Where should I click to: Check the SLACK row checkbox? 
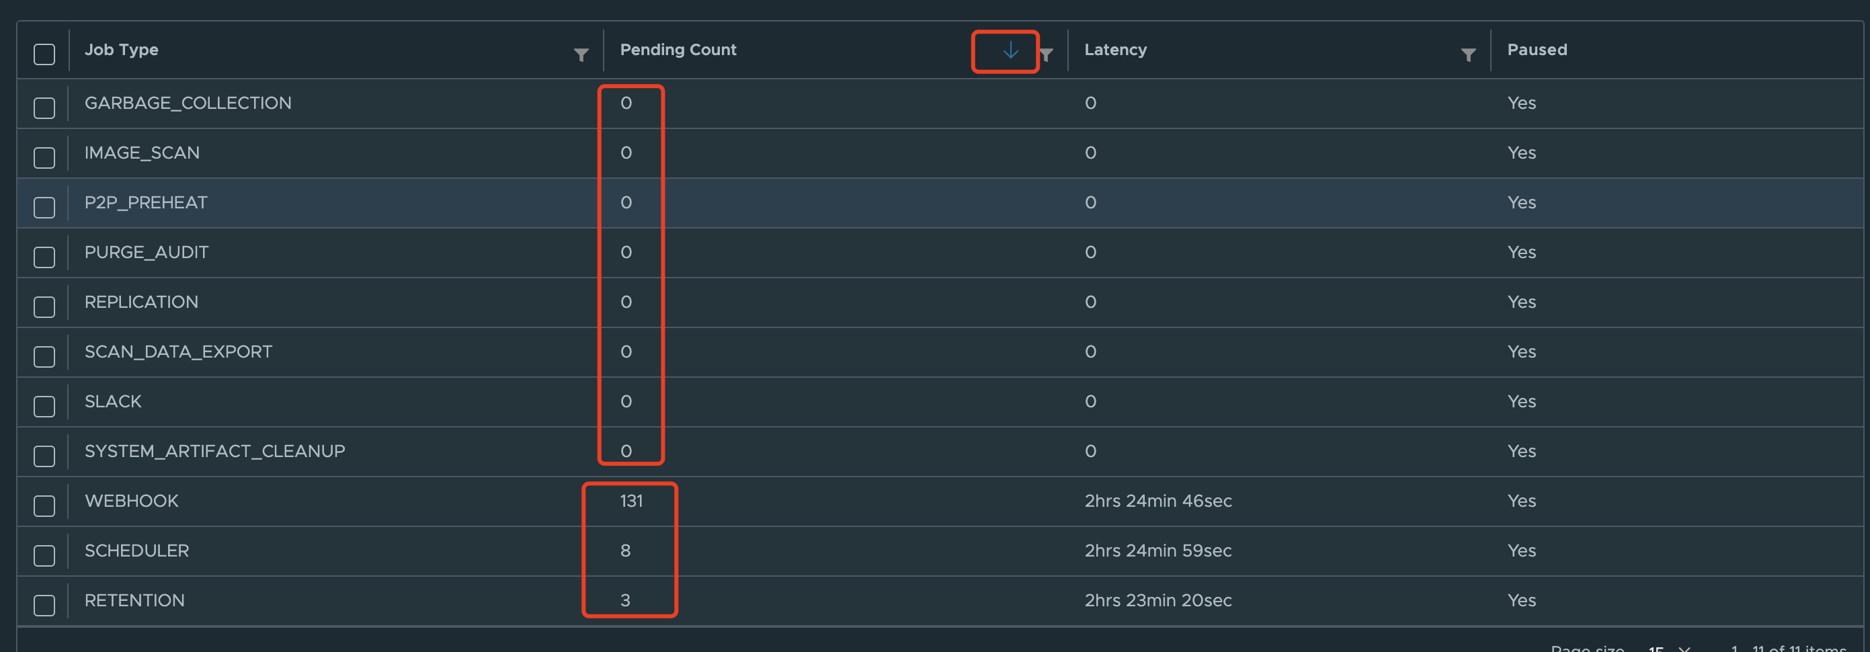[x=44, y=406]
